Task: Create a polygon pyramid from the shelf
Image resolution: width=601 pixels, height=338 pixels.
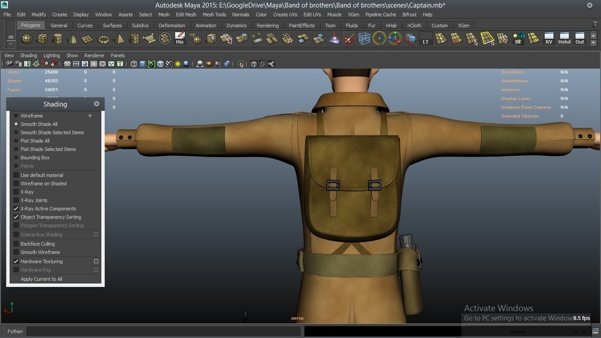Action: [x=119, y=39]
